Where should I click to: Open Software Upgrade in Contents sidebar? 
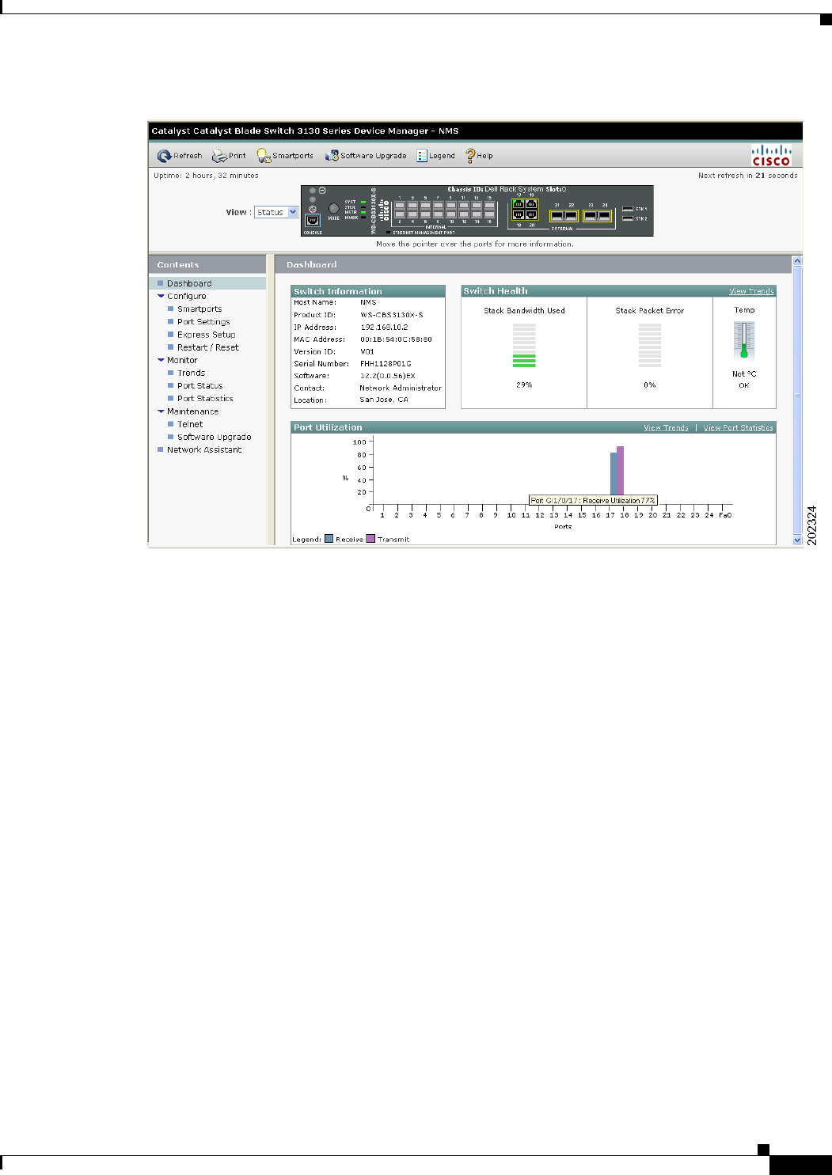coord(214,437)
